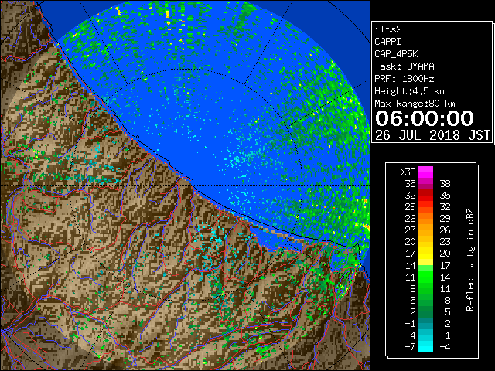Select the Task: OYAMA line
The height and width of the screenshot is (371, 495).
pyautogui.click(x=405, y=66)
